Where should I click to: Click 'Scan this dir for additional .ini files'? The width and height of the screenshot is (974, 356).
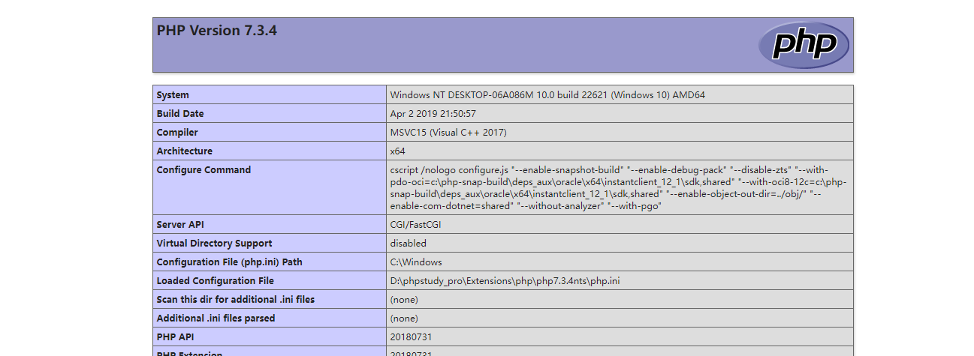[x=235, y=300]
